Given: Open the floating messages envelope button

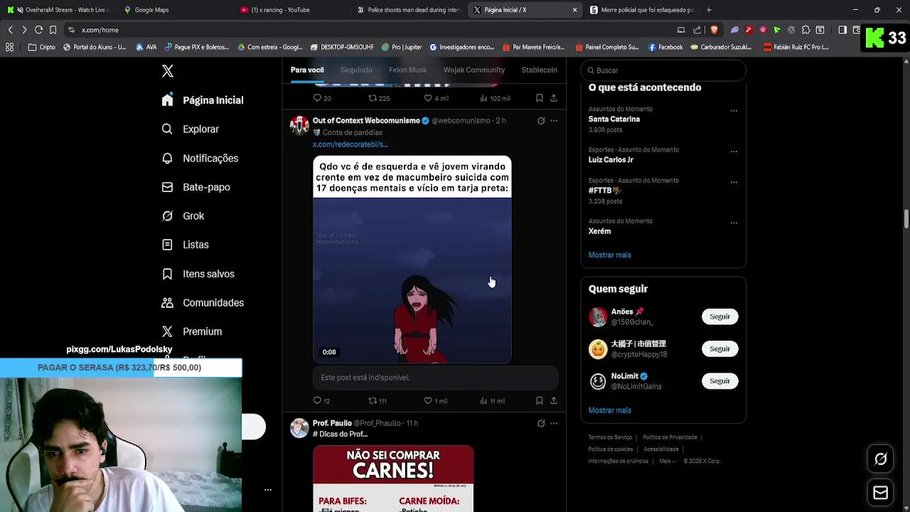Looking at the screenshot, I should (x=881, y=493).
